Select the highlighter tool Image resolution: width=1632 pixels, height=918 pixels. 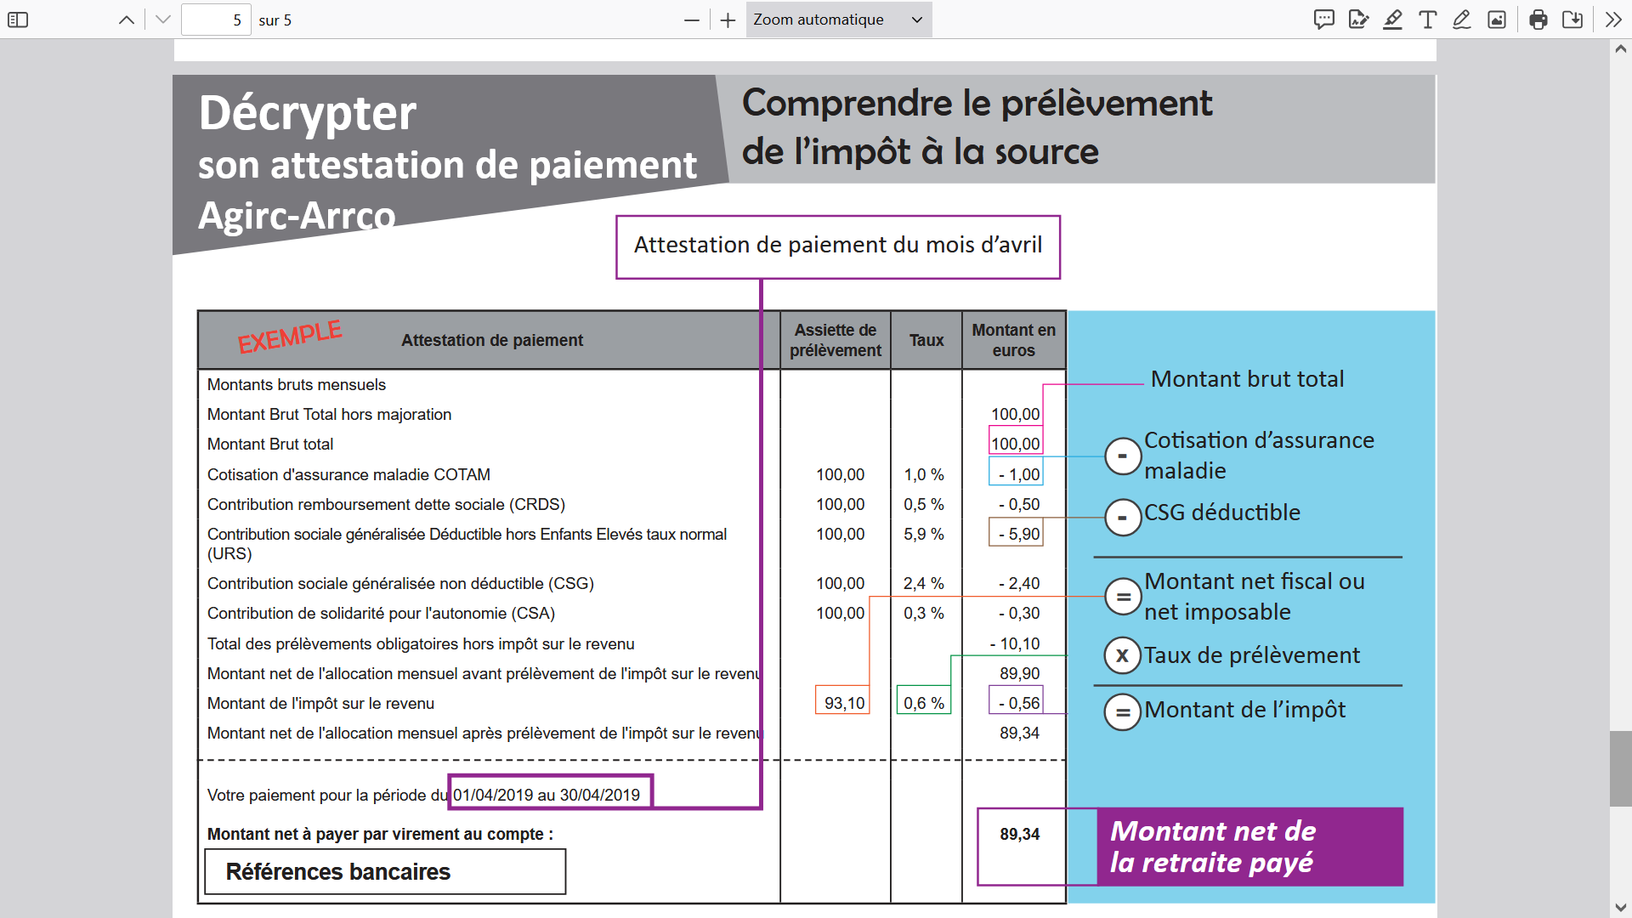(1392, 20)
